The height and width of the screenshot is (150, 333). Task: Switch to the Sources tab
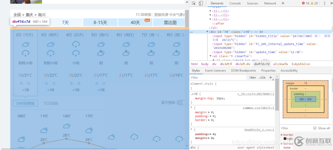click(252, 3)
